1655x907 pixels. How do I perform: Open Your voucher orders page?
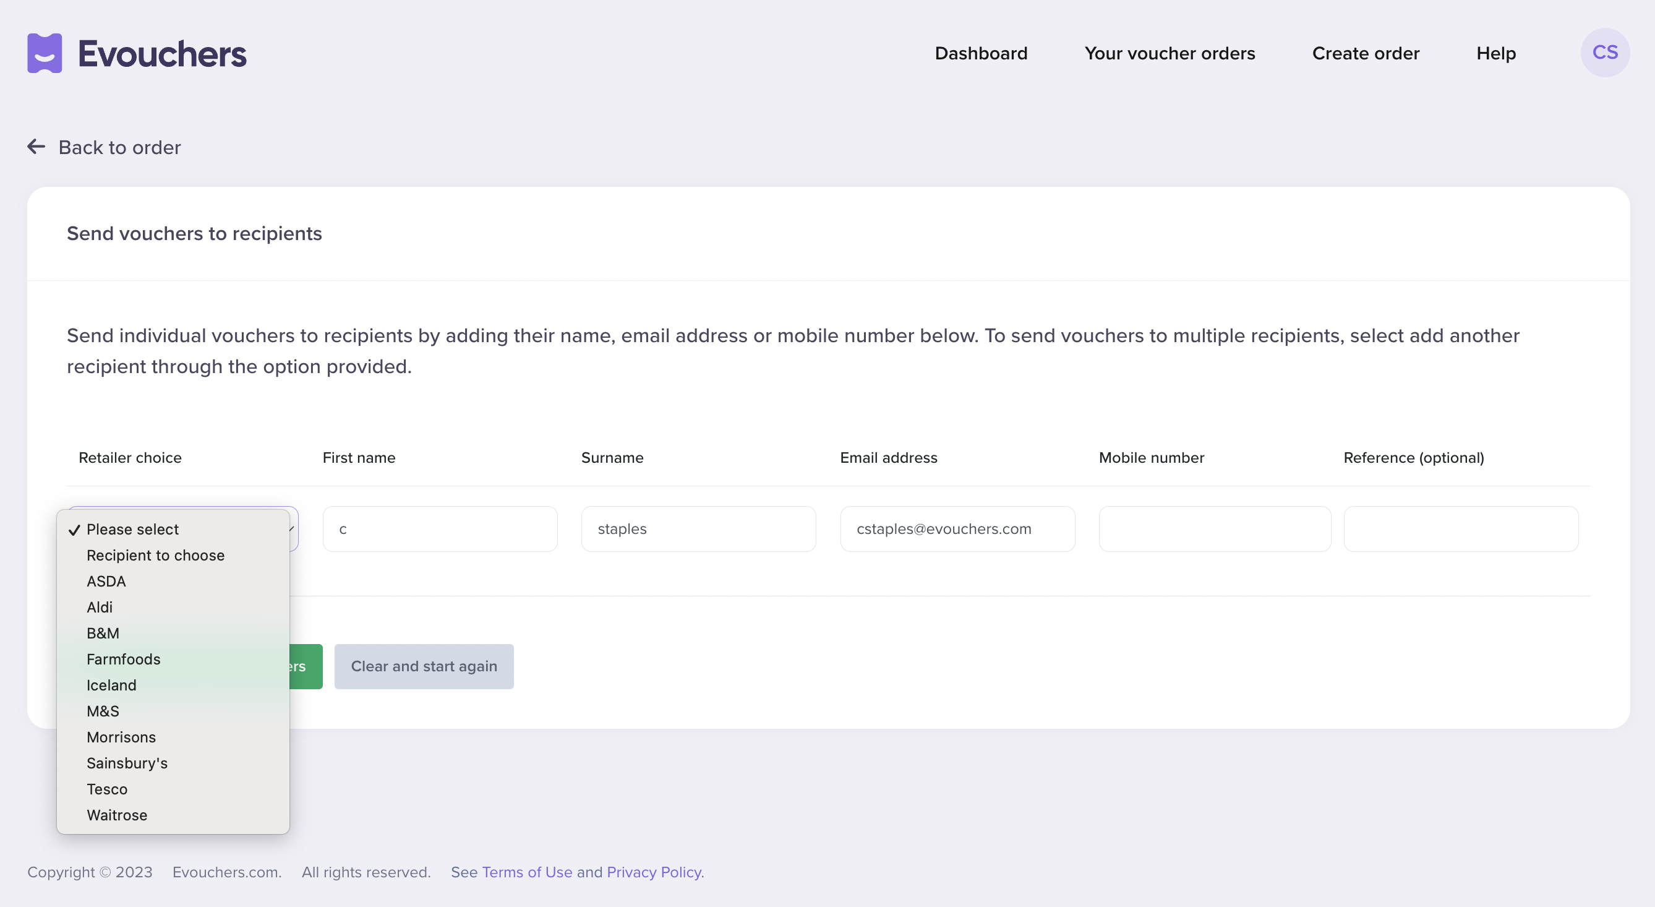click(x=1170, y=53)
